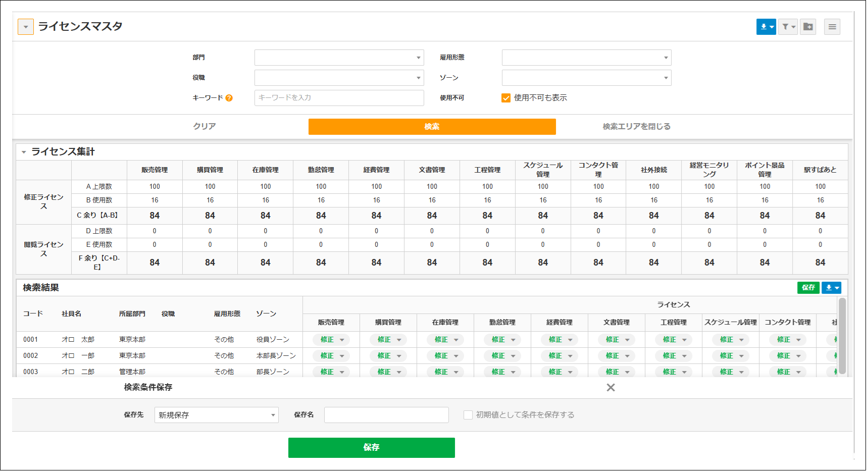The image size is (867, 472).
Task: Click the title dropdown arrow beside ライセンスマスタ
Action: pyautogui.click(x=26, y=27)
